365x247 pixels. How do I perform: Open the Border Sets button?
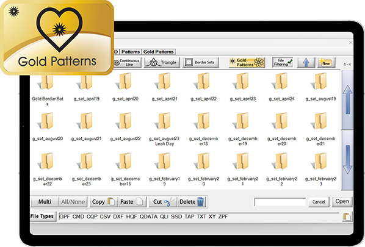(x=200, y=62)
